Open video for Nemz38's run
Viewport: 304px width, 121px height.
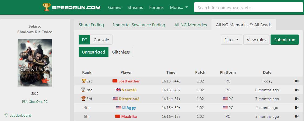297,90
